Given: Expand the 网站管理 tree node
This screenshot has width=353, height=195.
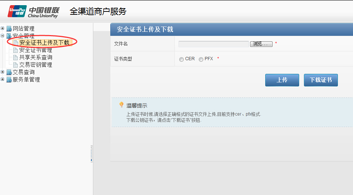Looking at the screenshot, I should tap(3, 28).
